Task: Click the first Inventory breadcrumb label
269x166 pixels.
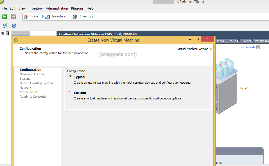Action: 59,16
